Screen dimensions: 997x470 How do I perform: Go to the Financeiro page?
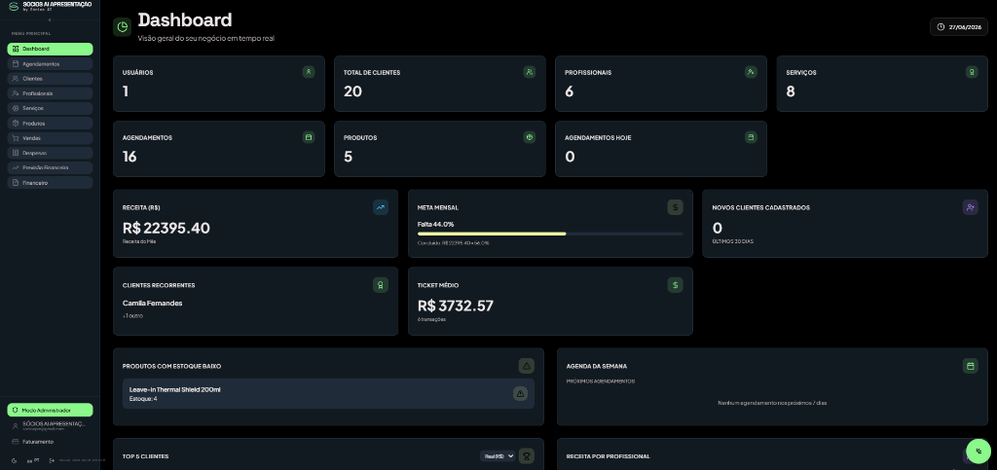pos(50,183)
